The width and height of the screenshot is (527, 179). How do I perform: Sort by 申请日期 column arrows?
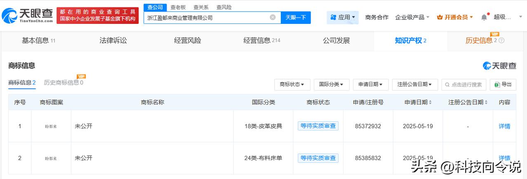tap(431, 102)
